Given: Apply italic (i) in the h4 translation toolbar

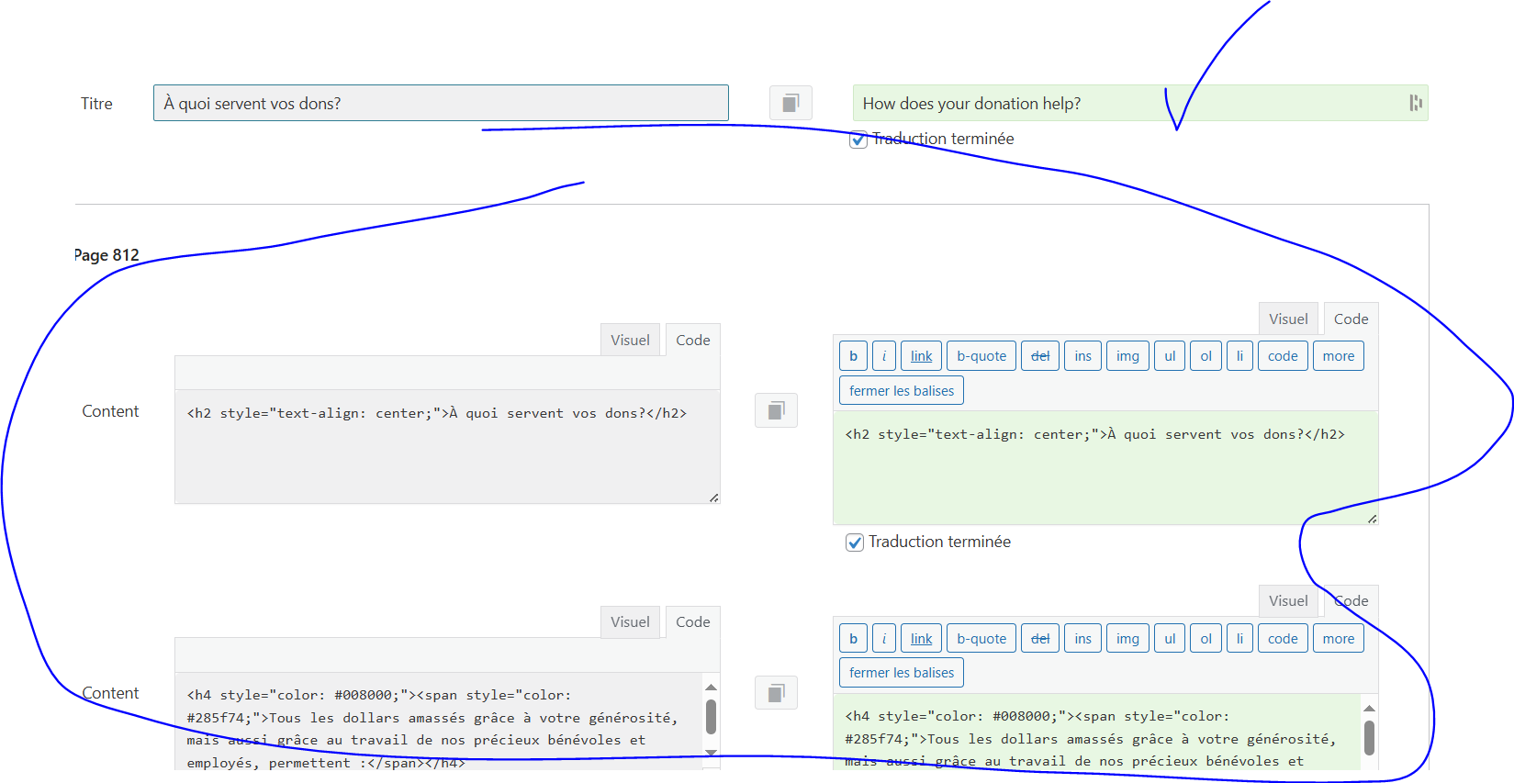Looking at the screenshot, I should coord(884,639).
